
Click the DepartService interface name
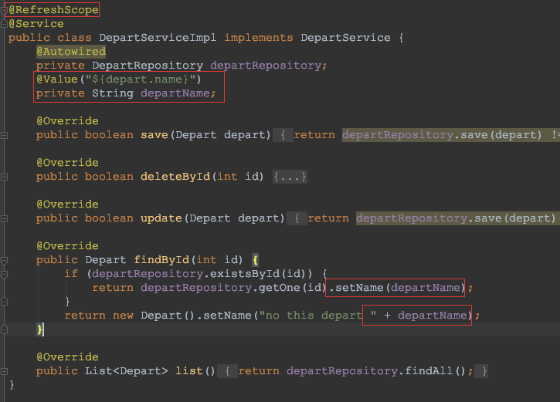pyautogui.click(x=345, y=38)
